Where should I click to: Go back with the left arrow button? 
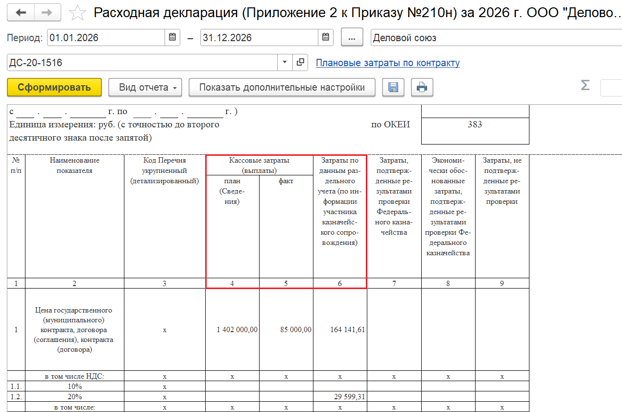pos(21,13)
